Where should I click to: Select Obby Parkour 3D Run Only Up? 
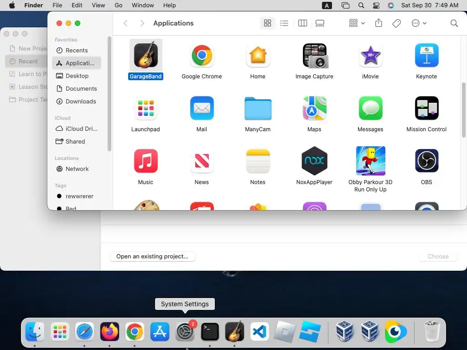coord(370,161)
